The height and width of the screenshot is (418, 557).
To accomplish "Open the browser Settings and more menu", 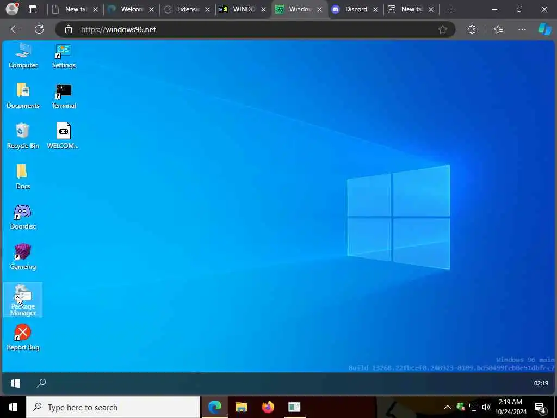I will point(522,29).
